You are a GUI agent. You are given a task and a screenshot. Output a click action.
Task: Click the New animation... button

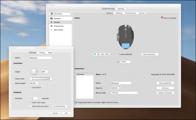tap(150, 54)
